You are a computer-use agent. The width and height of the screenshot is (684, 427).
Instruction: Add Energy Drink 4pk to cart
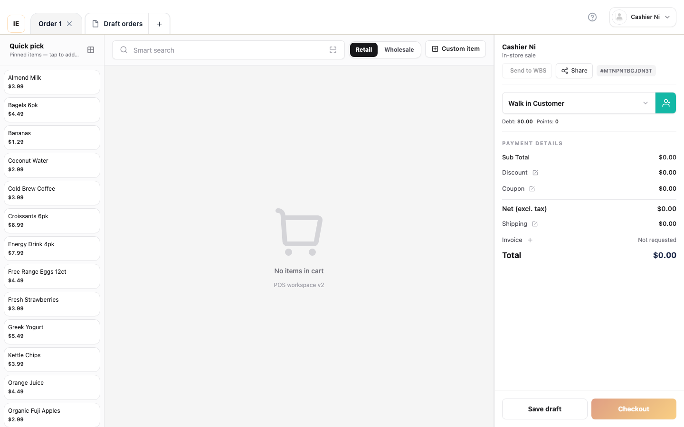pyautogui.click(x=52, y=249)
